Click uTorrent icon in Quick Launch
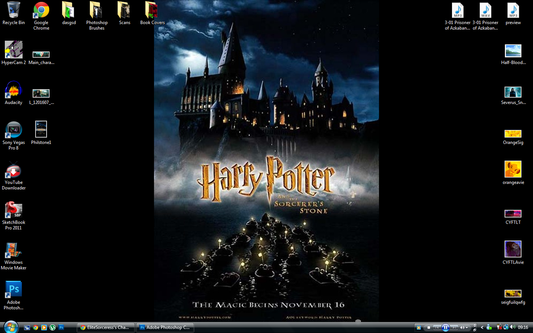Viewport: 533px width, 333px height. pyautogui.click(x=53, y=327)
